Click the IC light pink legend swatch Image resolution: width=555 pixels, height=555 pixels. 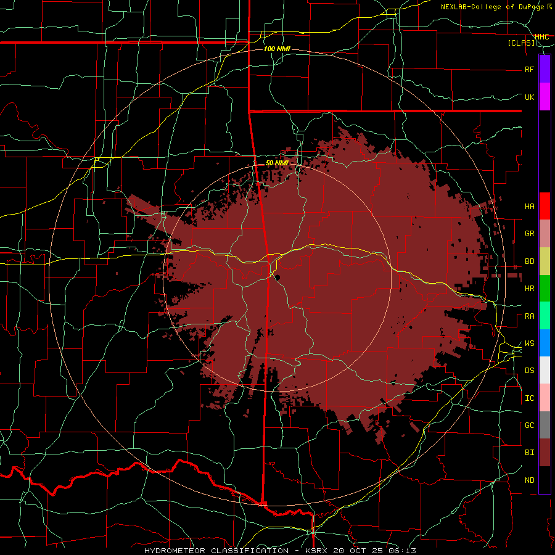545,398
